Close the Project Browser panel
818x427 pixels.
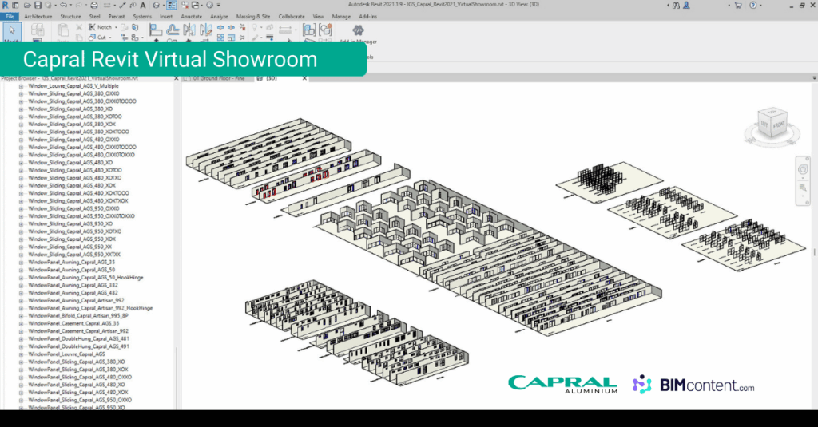click(176, 78)
